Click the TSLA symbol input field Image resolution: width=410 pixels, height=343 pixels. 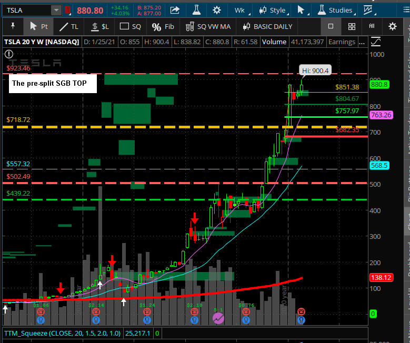27,10
